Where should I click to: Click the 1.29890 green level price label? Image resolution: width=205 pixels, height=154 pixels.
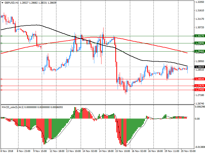[200, 43]
